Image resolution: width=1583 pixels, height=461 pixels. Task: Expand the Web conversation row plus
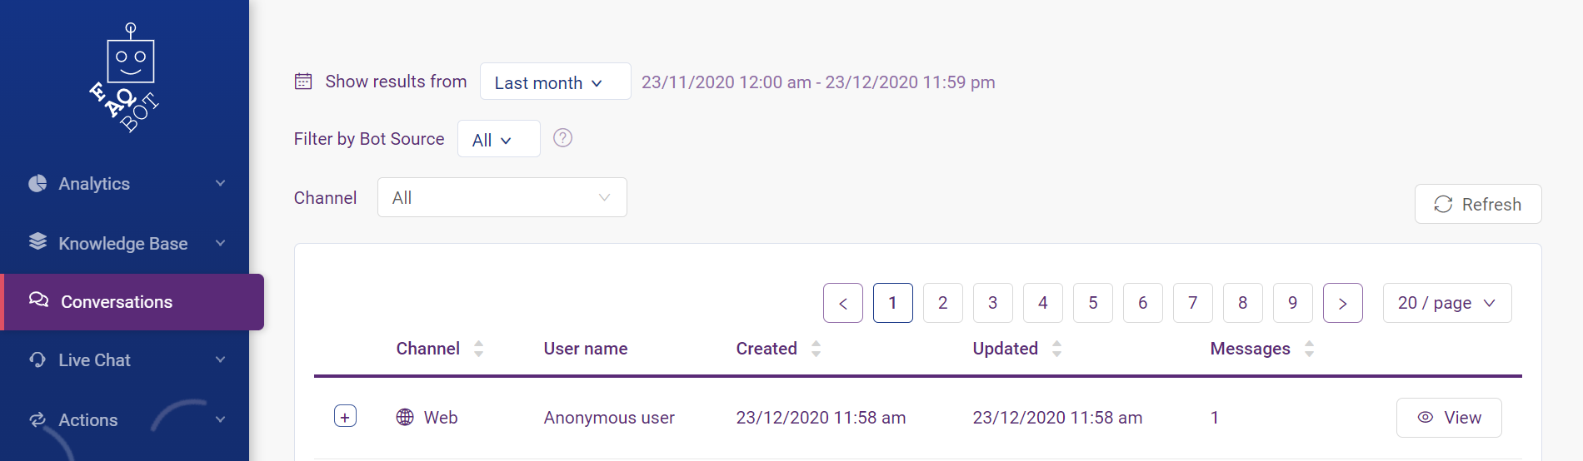345,416
